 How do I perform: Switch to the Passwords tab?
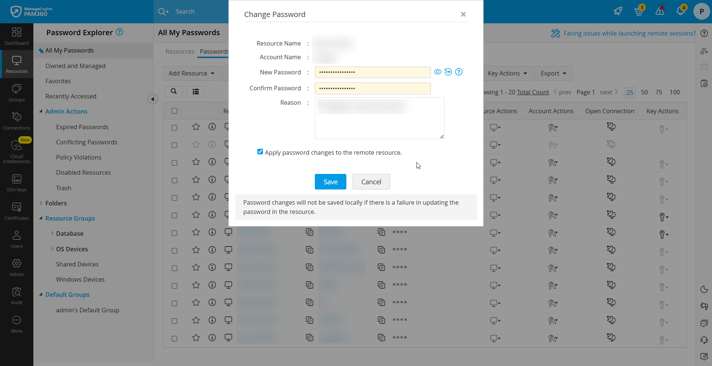point(214,51)
